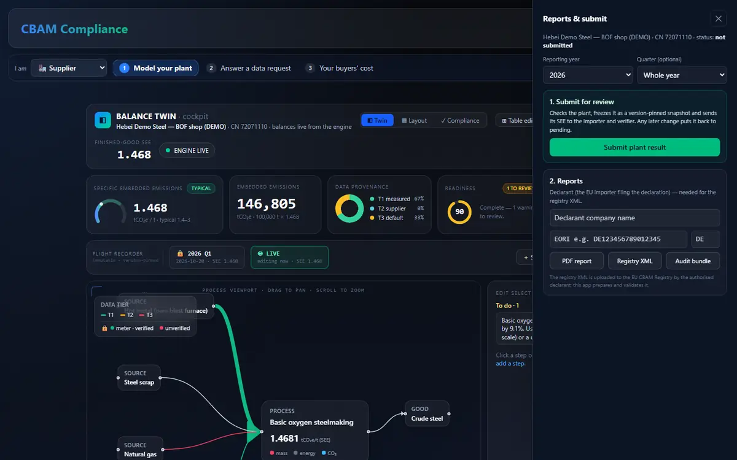Select the 2026 Q1 flight recorder snapshot
Image resolution: width=737 pixels, height=460 pixels.
tap(208, 257)
